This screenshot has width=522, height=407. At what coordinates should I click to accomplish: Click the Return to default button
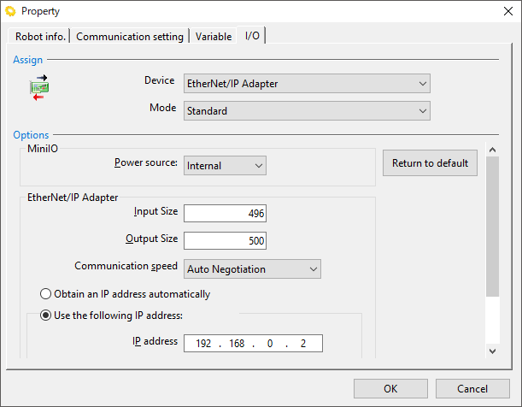pos(430,163)
